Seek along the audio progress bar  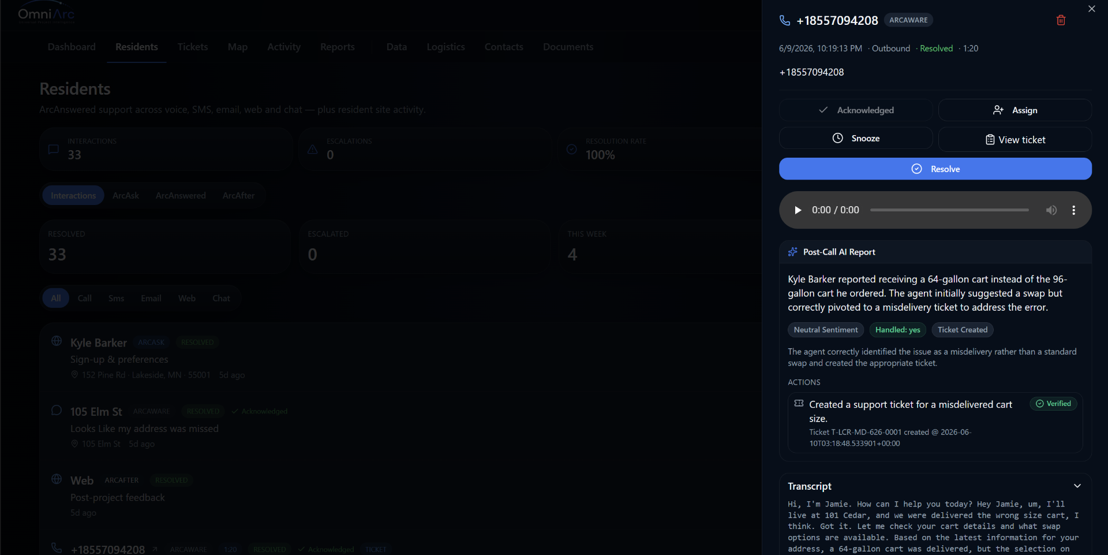949,210
